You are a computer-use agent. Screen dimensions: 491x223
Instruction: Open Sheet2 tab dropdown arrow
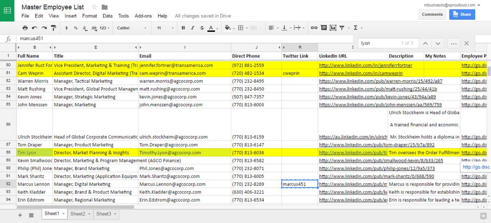[x=89, y=214]
